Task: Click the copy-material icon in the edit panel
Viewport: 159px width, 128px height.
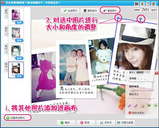Action: 142,106
